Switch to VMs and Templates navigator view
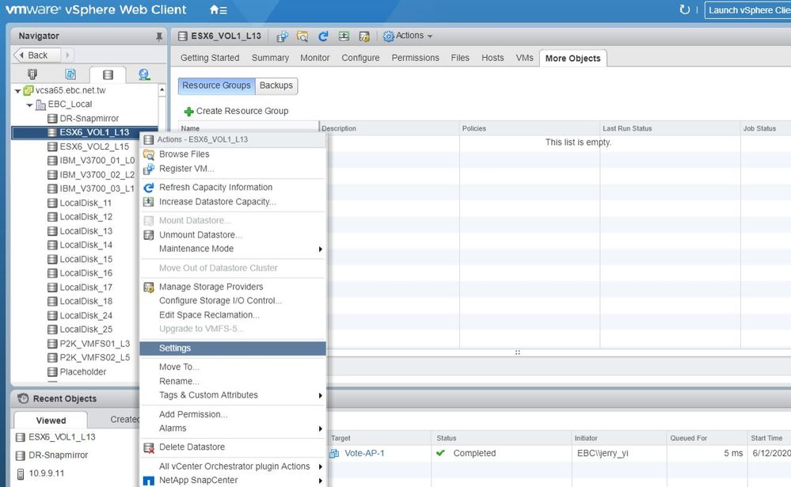 pyautogui.click(x=70, y=74)
